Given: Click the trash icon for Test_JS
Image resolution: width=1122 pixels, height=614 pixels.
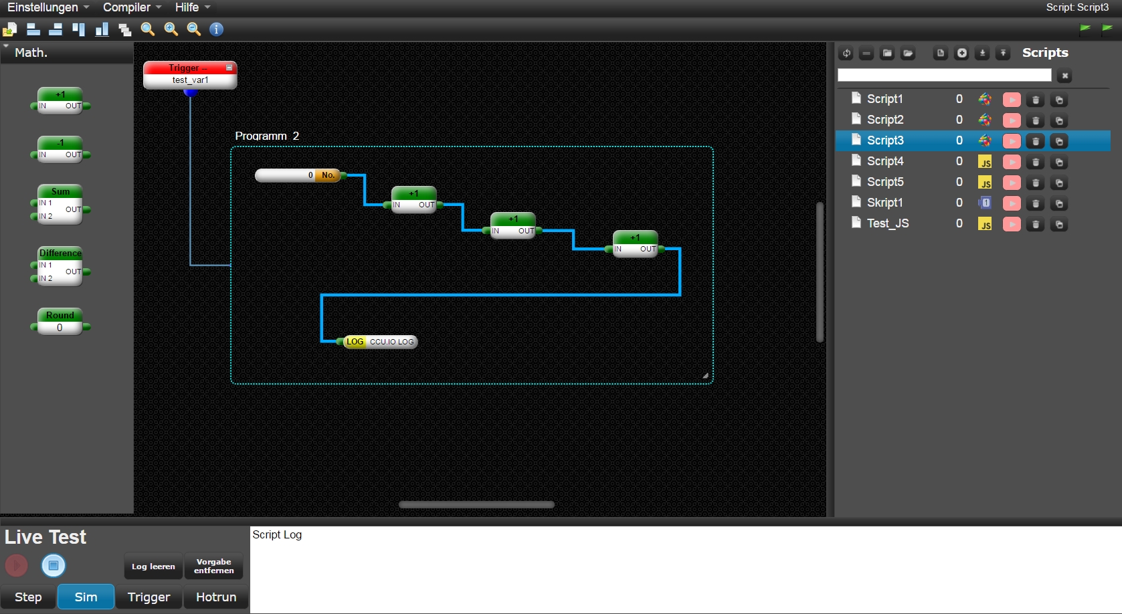Looking at the screenshot, I should click(1036, 225).
